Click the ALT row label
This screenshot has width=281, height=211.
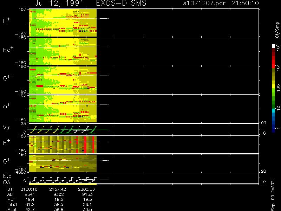[x=11, y=194]
